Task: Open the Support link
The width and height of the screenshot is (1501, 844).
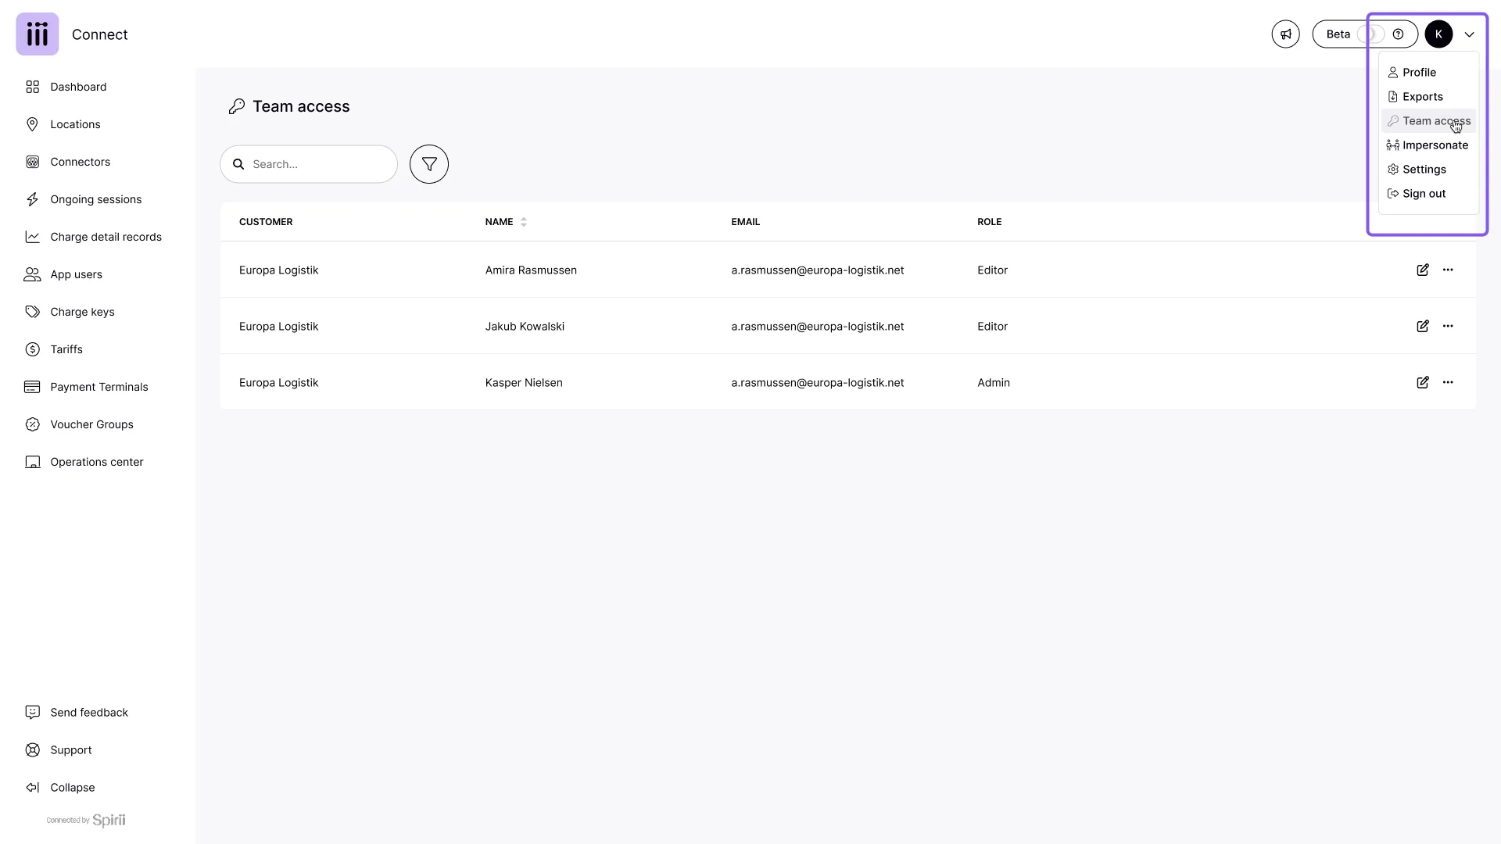Action: [70, 749]
